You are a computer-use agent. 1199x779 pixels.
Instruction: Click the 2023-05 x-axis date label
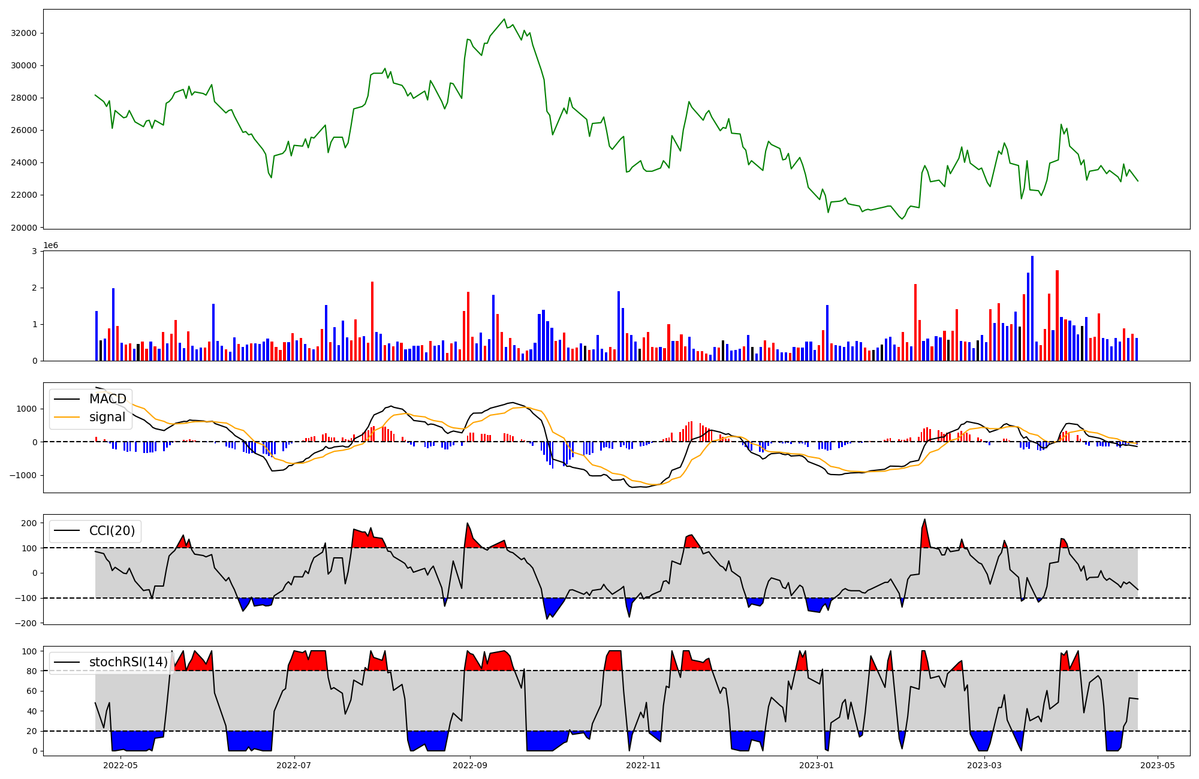[1158, 765]
